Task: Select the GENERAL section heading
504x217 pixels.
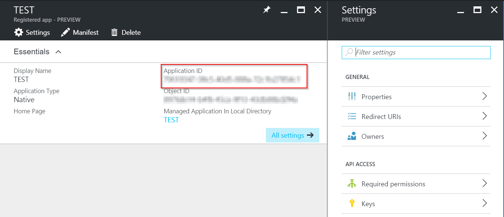Action: (357, 77)
